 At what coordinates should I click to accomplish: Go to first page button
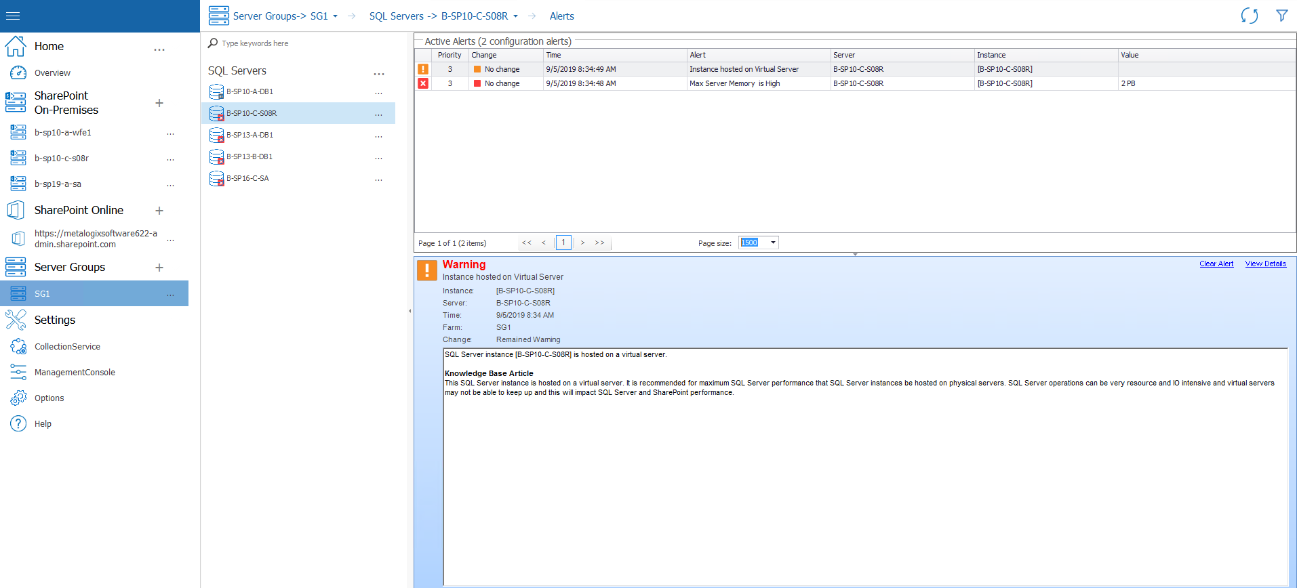tap(527, 243)
